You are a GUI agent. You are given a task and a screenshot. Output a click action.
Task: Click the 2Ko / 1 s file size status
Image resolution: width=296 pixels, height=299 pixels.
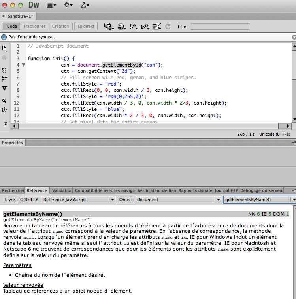tap(245, 134)
